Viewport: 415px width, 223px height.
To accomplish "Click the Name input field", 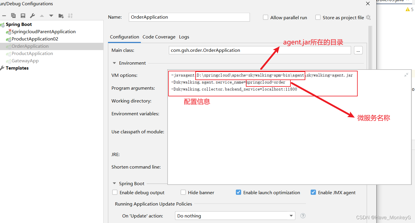I will (x=189, y=17).
